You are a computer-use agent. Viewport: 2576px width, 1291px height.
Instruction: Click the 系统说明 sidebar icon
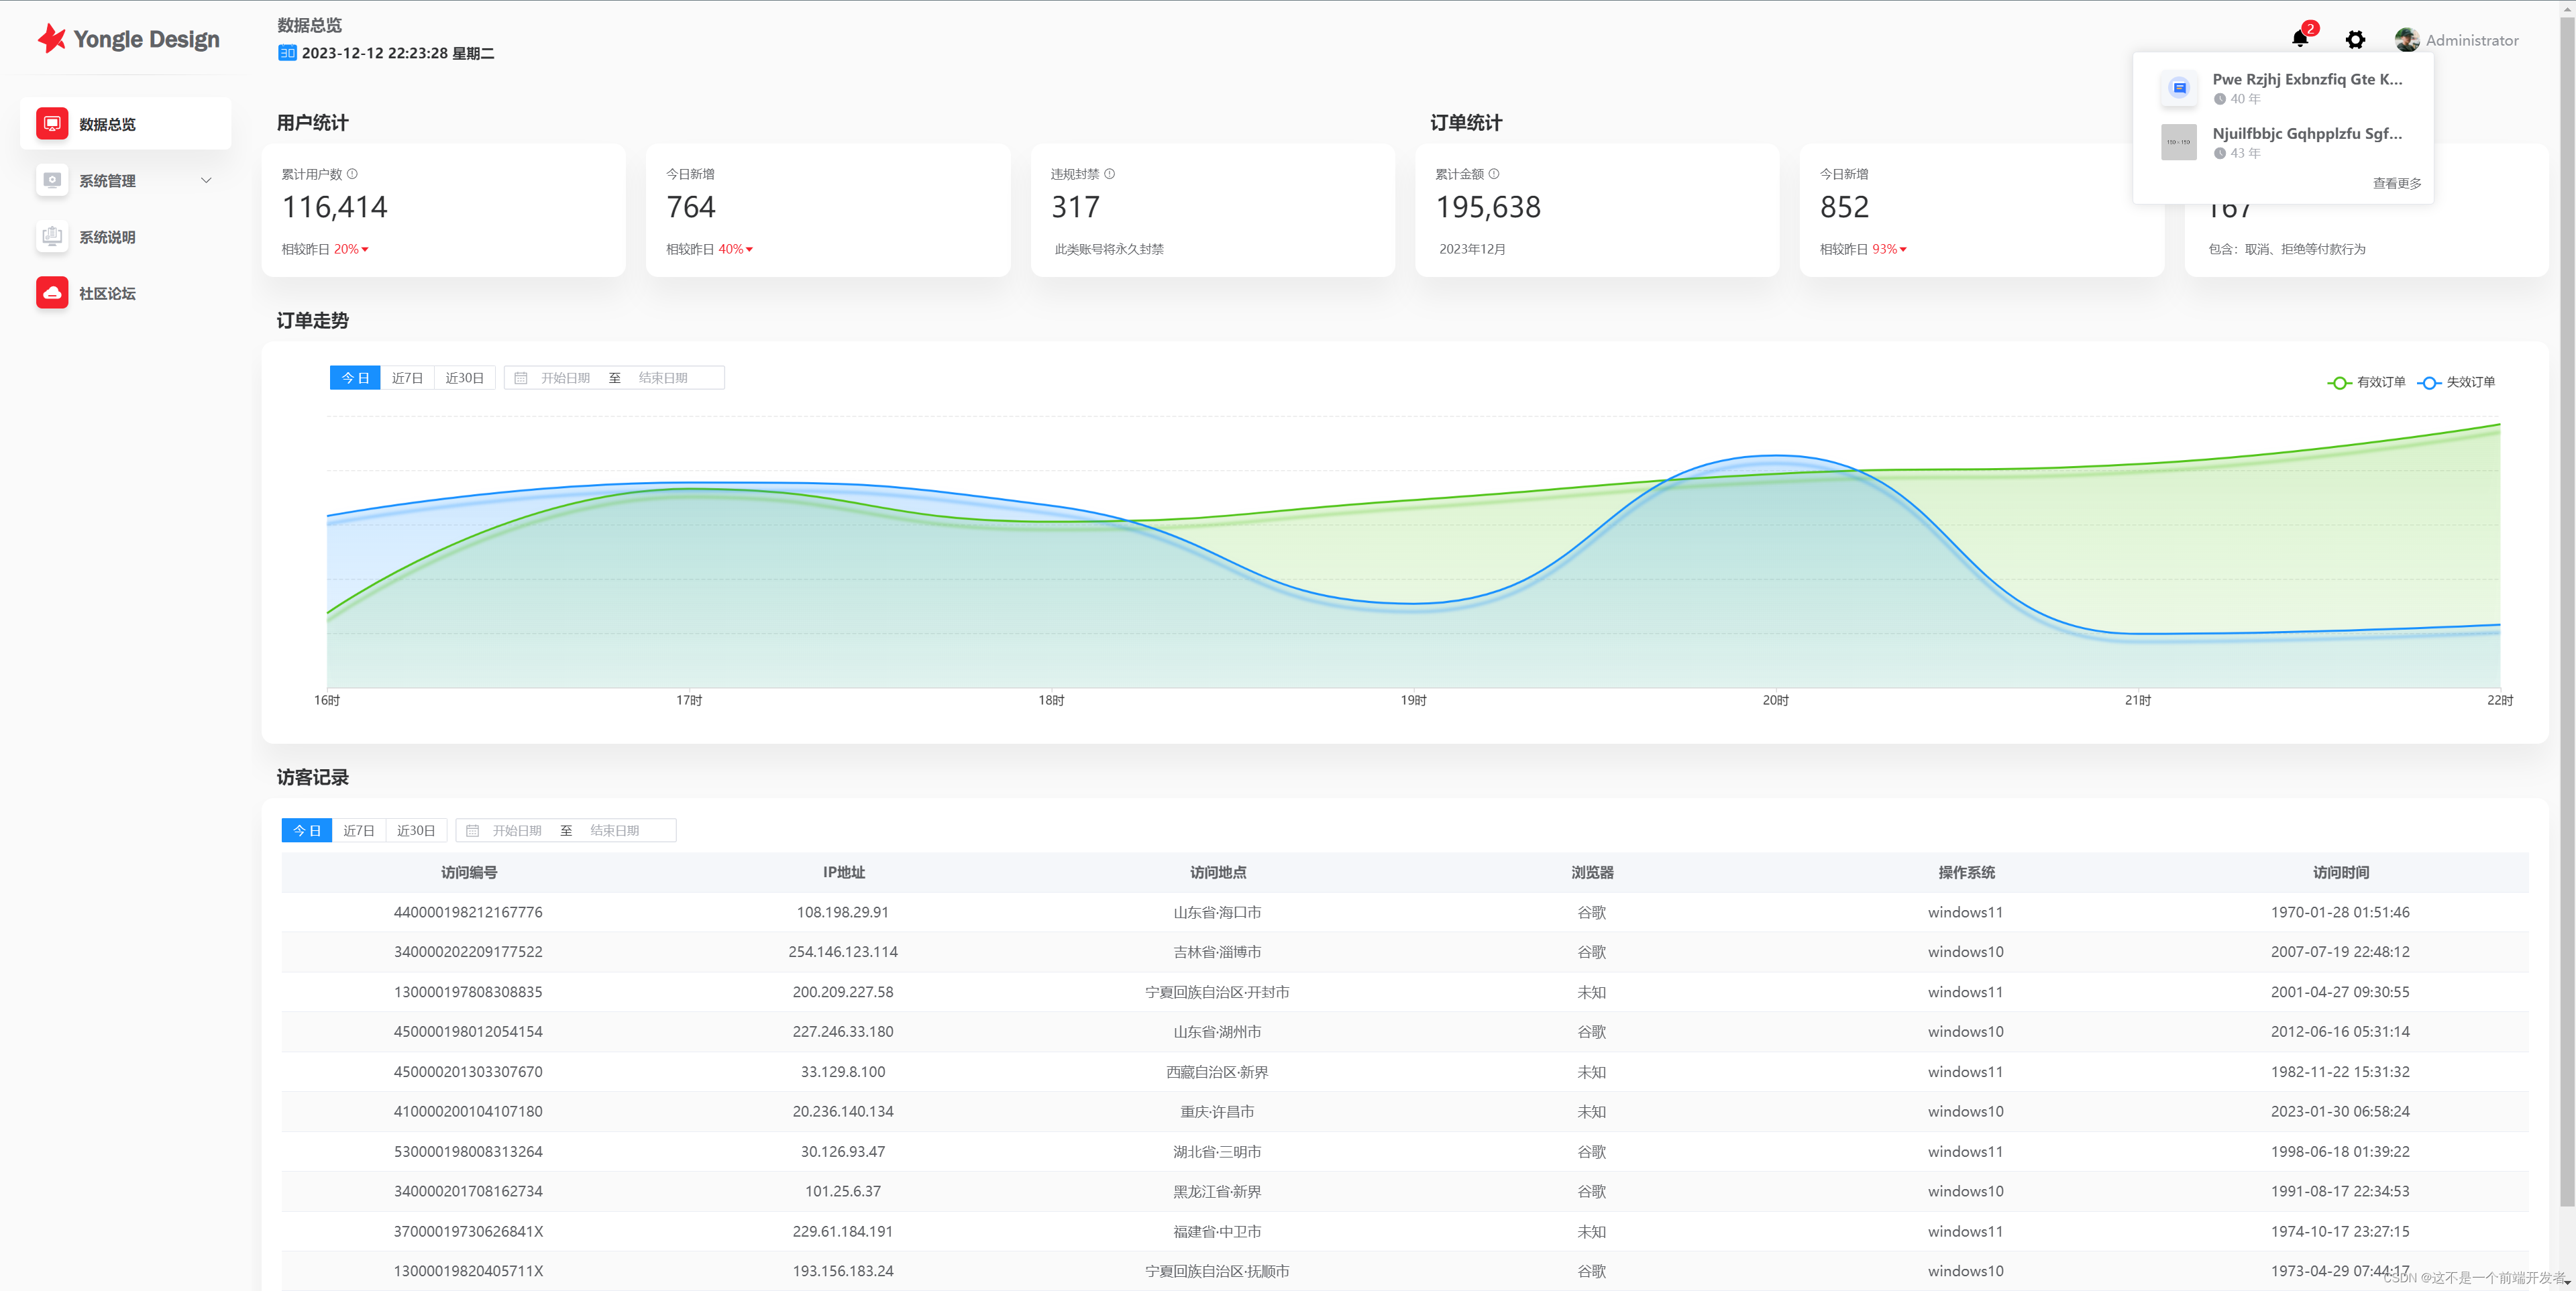pyautogui.click(x=52, y=237)
